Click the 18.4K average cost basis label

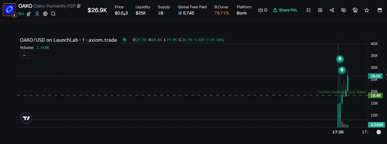coord(376,95)
